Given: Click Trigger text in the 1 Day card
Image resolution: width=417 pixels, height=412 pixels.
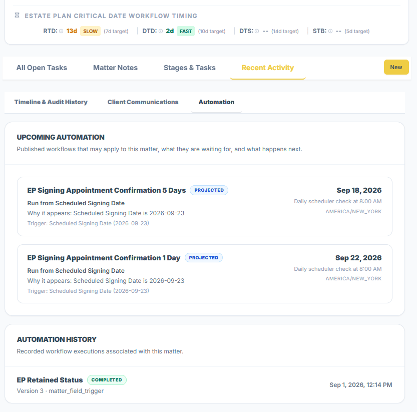Looking at the screenshot, I should click(88, 291).
